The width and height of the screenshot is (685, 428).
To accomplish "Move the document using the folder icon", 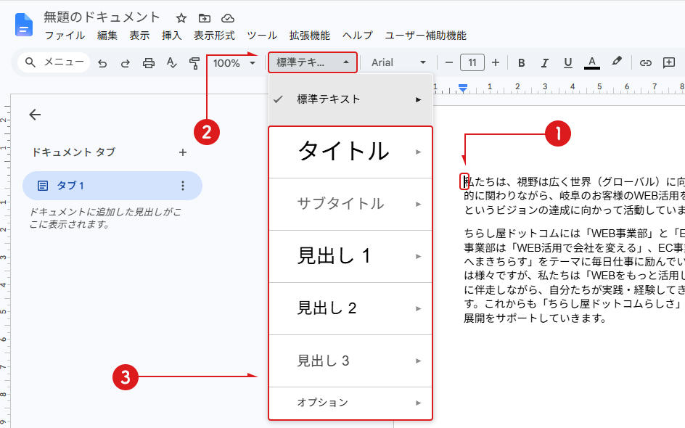I will click(x=205, y=18).
